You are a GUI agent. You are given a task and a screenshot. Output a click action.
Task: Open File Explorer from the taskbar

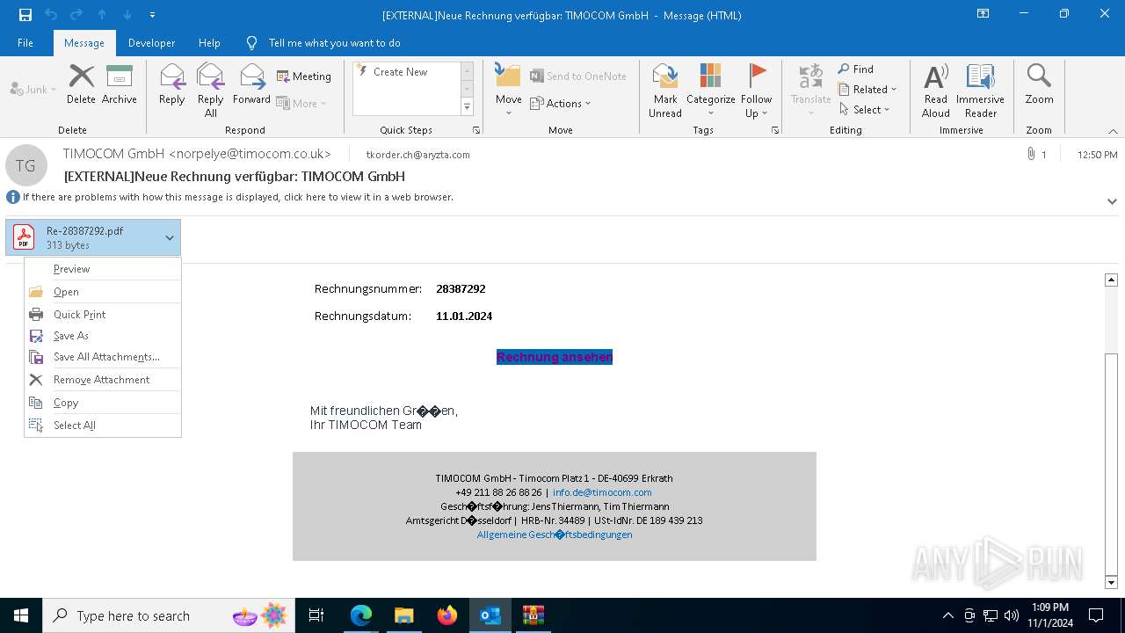(403, 615)
